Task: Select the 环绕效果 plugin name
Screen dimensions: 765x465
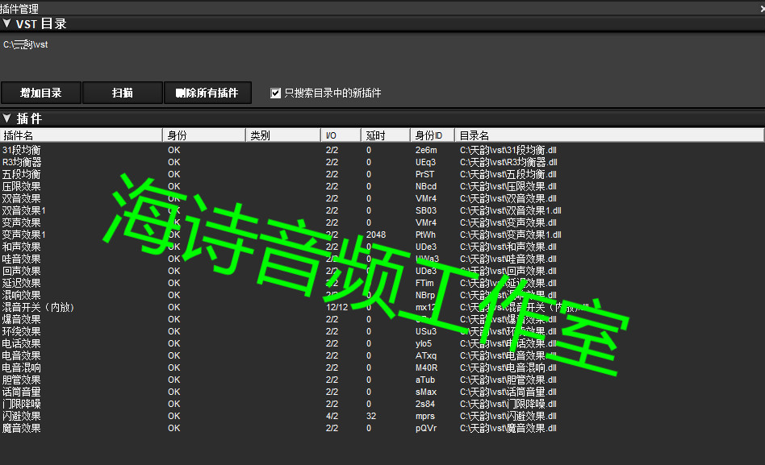Action: click(x=22, y=331)
